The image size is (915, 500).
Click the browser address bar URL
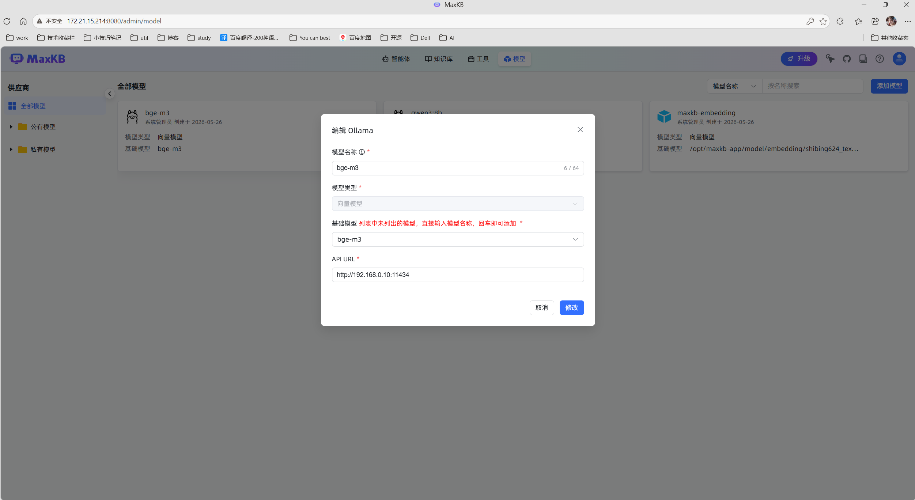click(x=114, y=21)
